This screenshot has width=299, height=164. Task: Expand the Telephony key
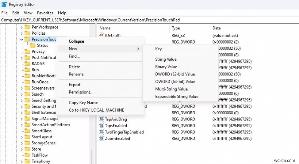22,161
